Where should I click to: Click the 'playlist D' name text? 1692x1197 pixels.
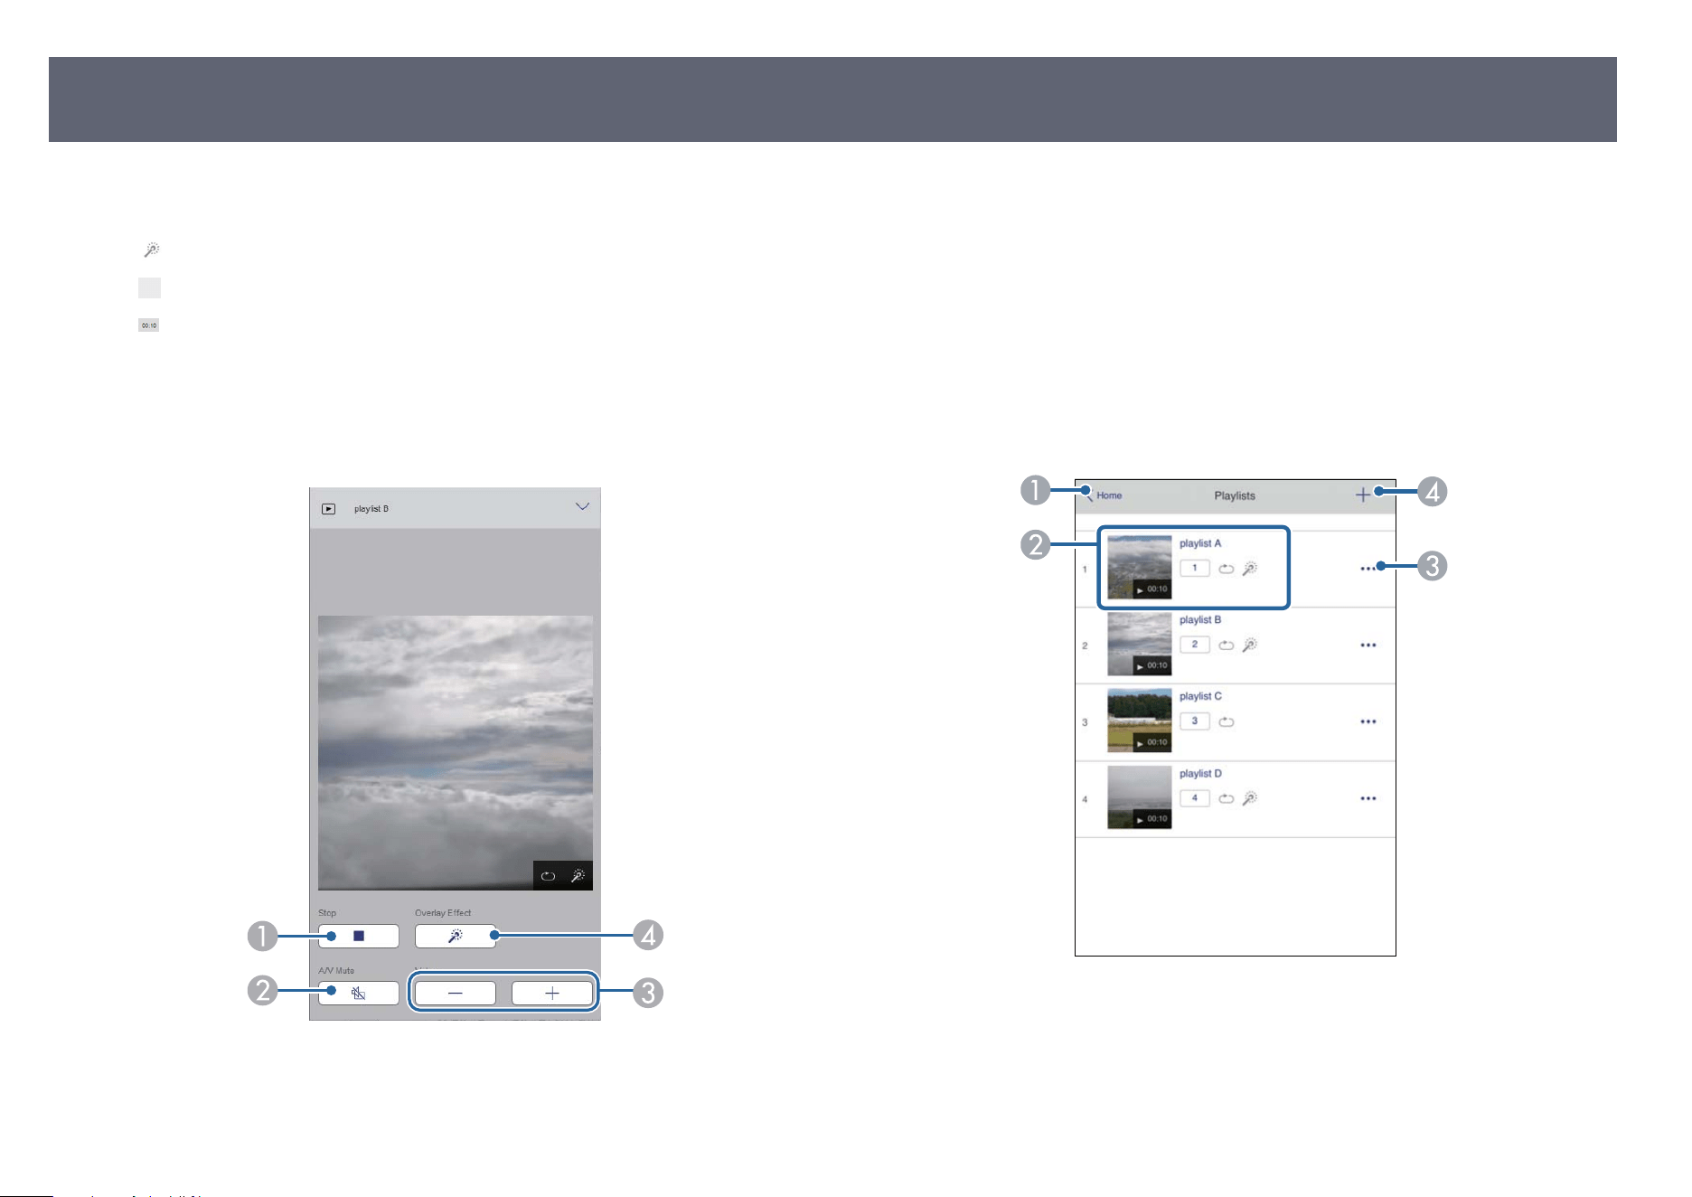pos(1200,773)
